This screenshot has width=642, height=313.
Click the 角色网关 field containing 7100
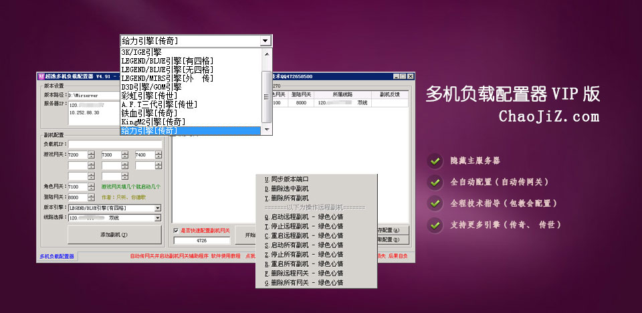pos(78,187)
